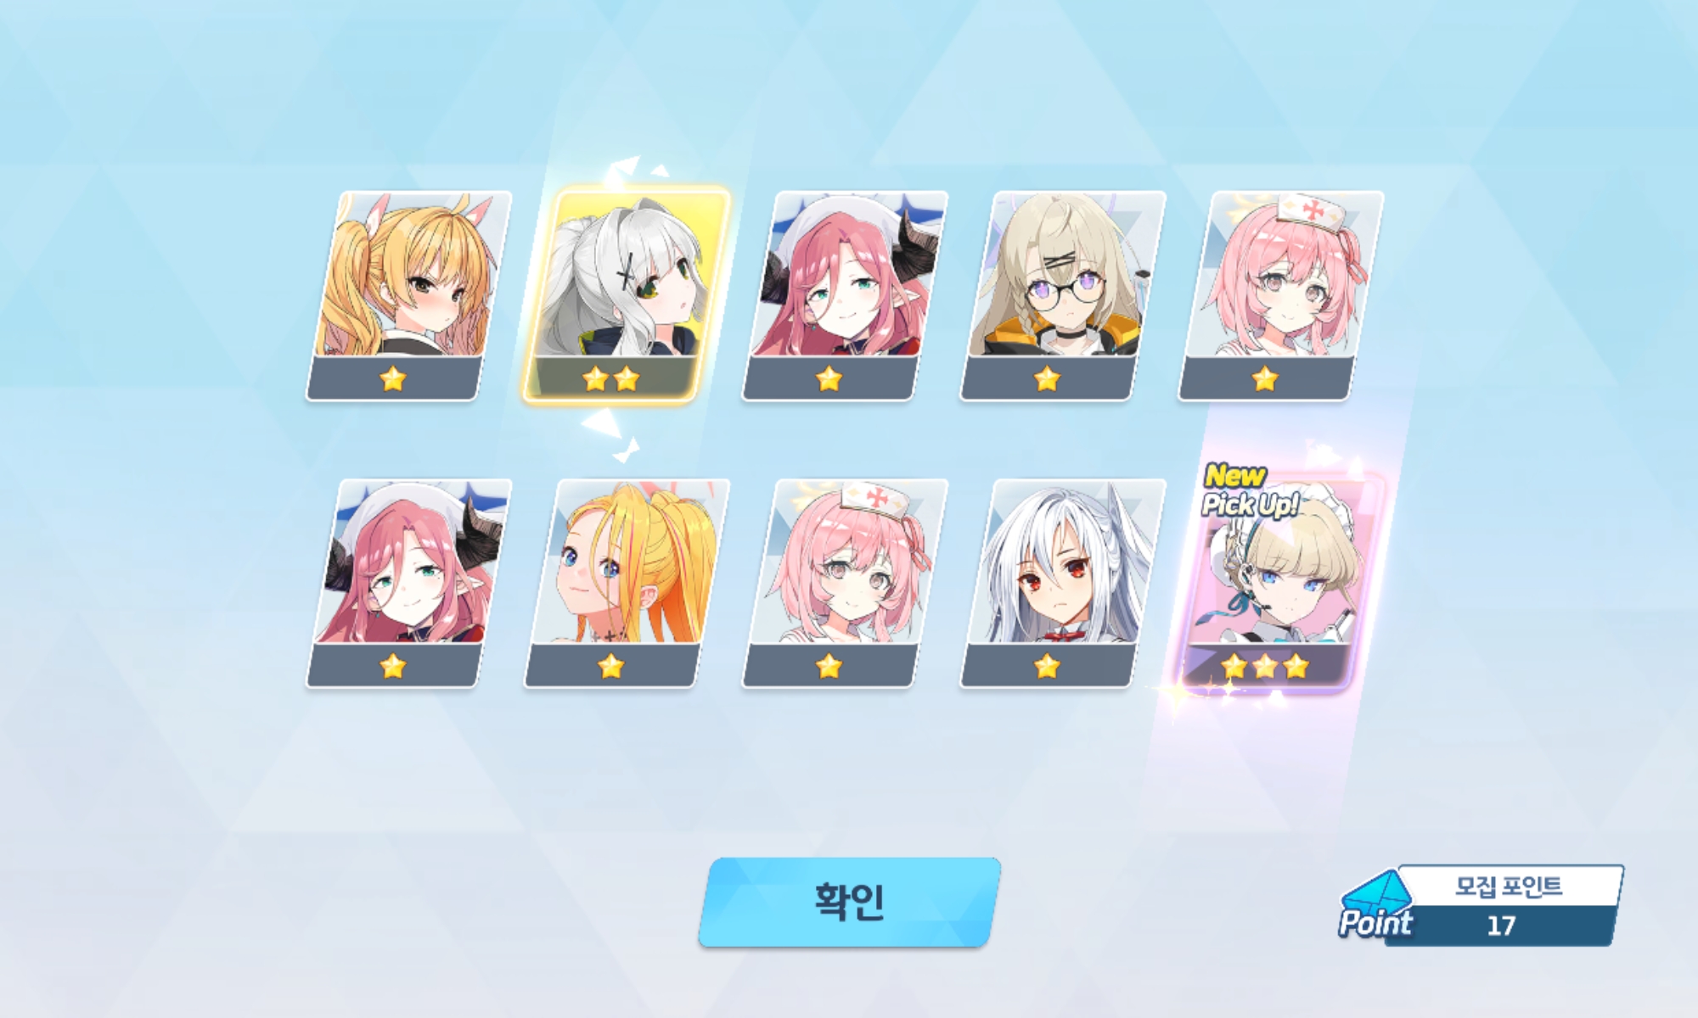The width and height of the screenshot is (1698, 1018).
Task: Select the top-row horned pink-haired character card
Action: (845, 295)
